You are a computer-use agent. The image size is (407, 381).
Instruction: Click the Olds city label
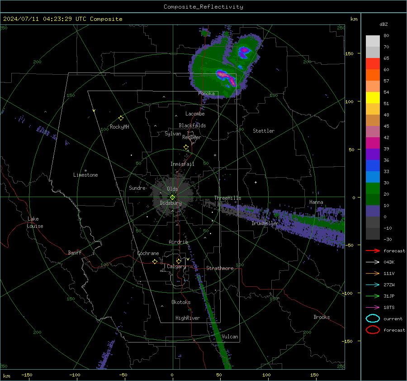click(x=172, y=189)
